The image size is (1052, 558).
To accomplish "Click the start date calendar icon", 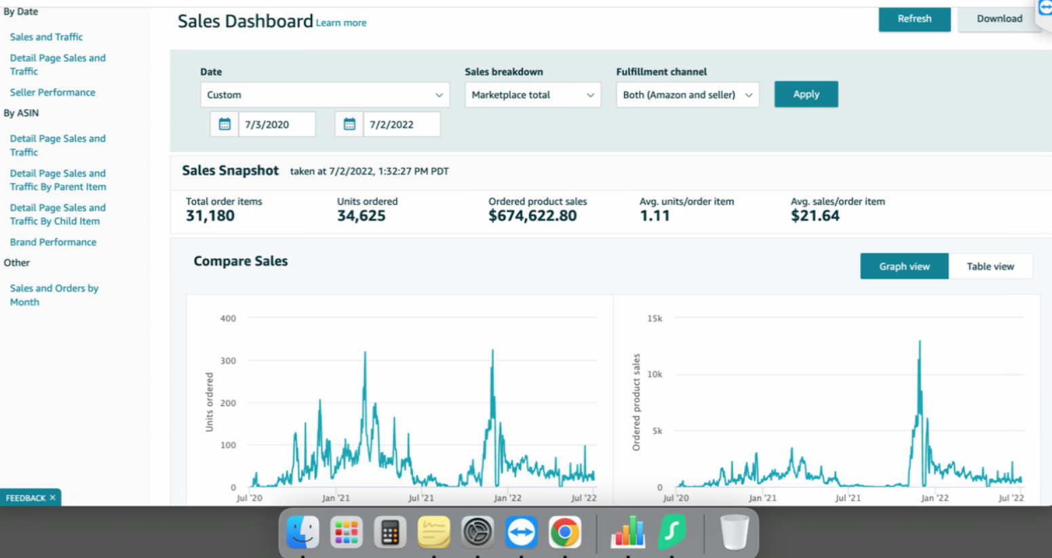I will click(x=225, y=124).
